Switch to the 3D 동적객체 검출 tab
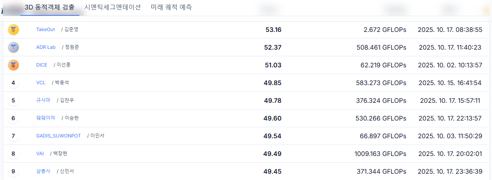This screenshot has height=180, width=492. coord(49,7)
